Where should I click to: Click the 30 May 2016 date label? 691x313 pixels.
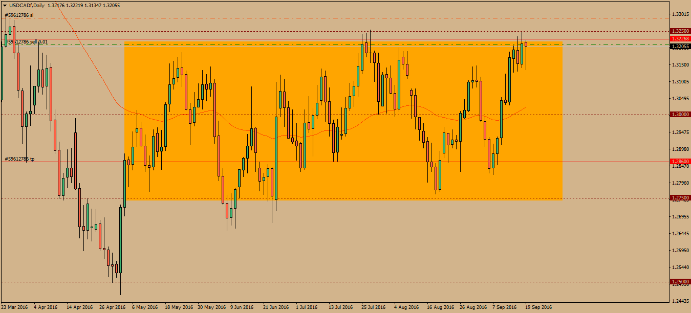coord(211,307)
